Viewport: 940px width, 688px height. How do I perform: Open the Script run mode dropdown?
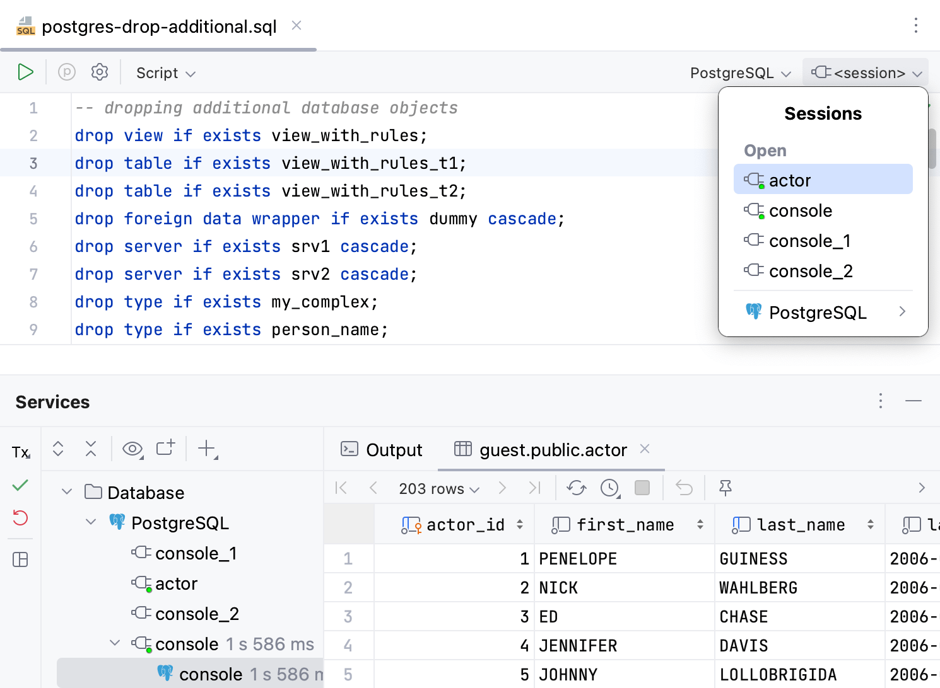click(166, 73)
